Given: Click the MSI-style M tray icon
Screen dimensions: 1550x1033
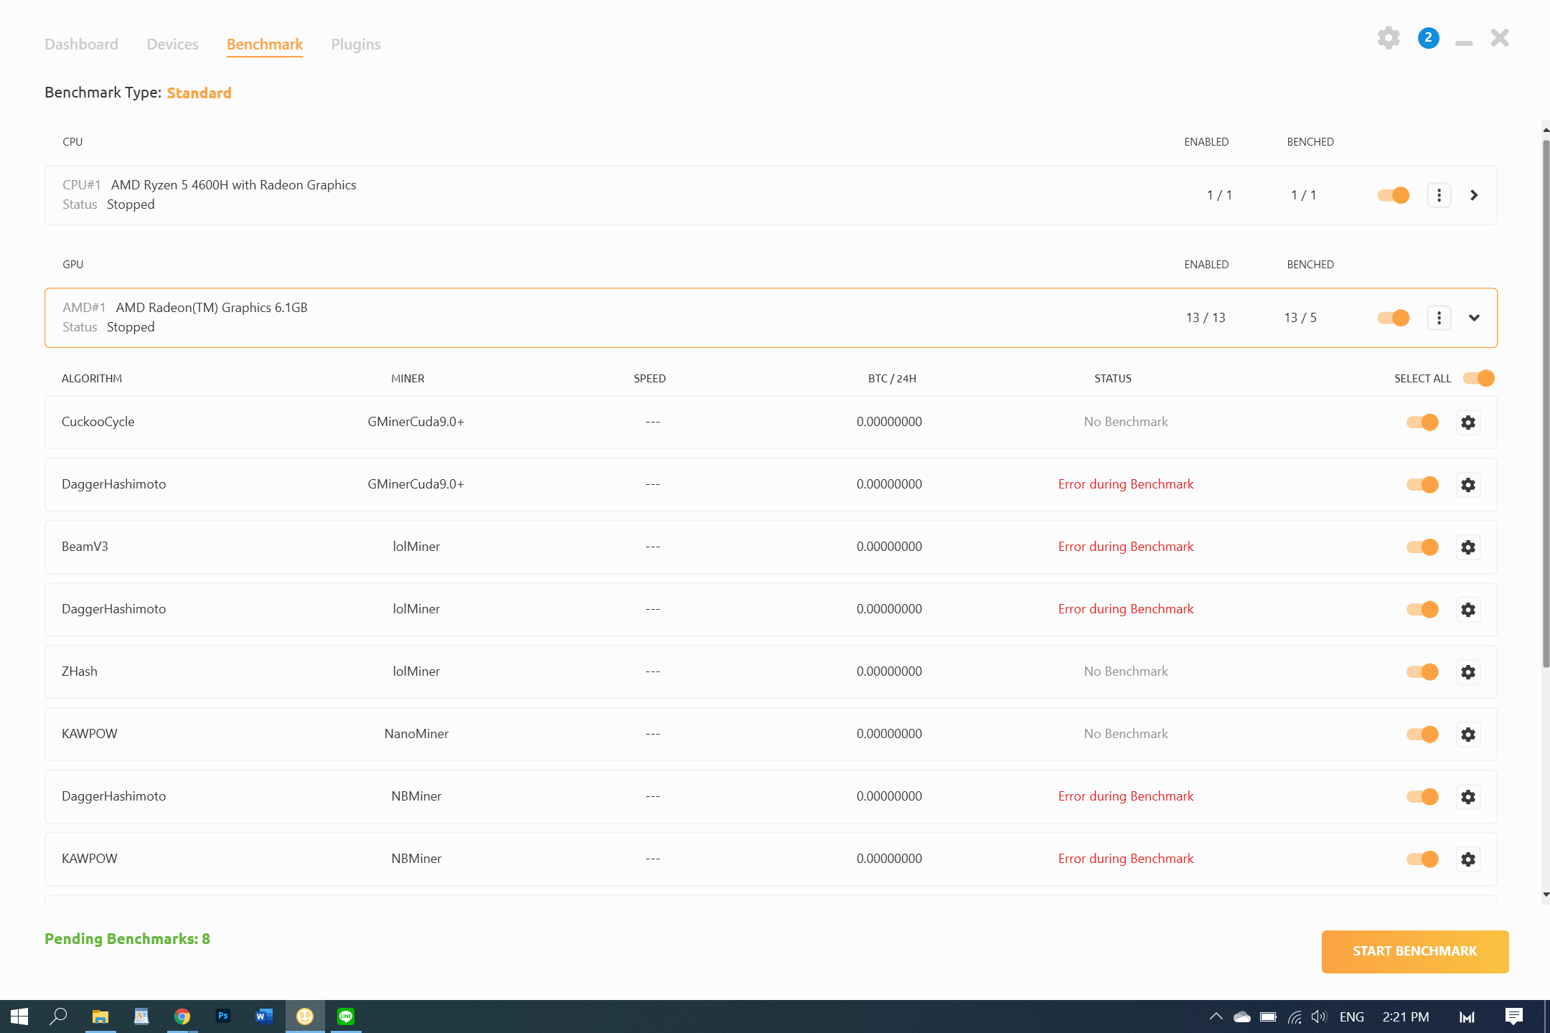Looking at the screenshot, I should 1467,1017.
